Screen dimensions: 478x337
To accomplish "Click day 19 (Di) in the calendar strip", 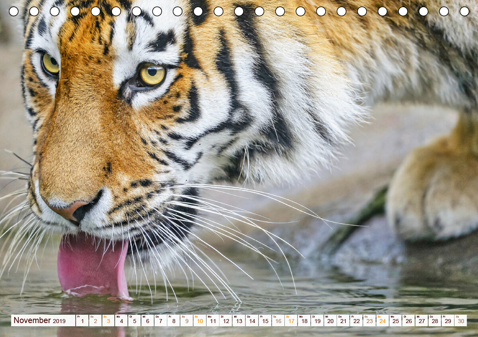I will click(x=317, y=320).
